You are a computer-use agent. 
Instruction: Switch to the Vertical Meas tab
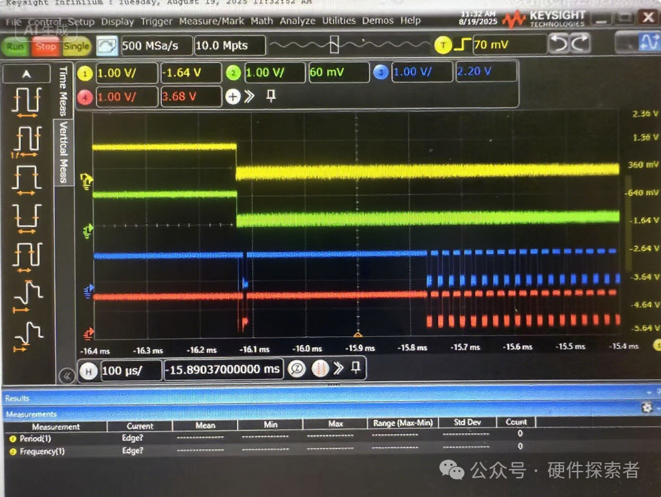tap(64, 152)
